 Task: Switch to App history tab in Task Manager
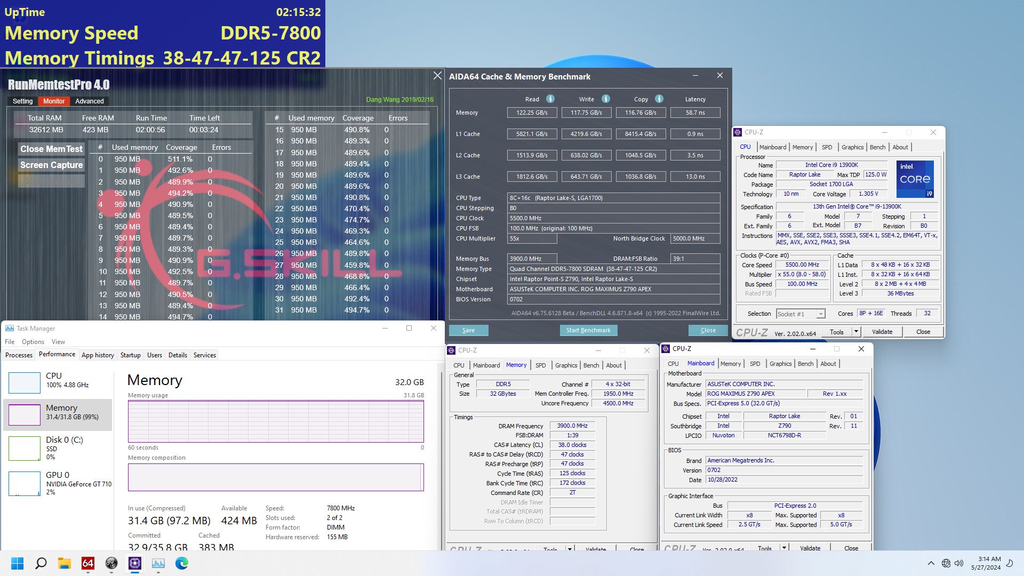coord(98,355)
